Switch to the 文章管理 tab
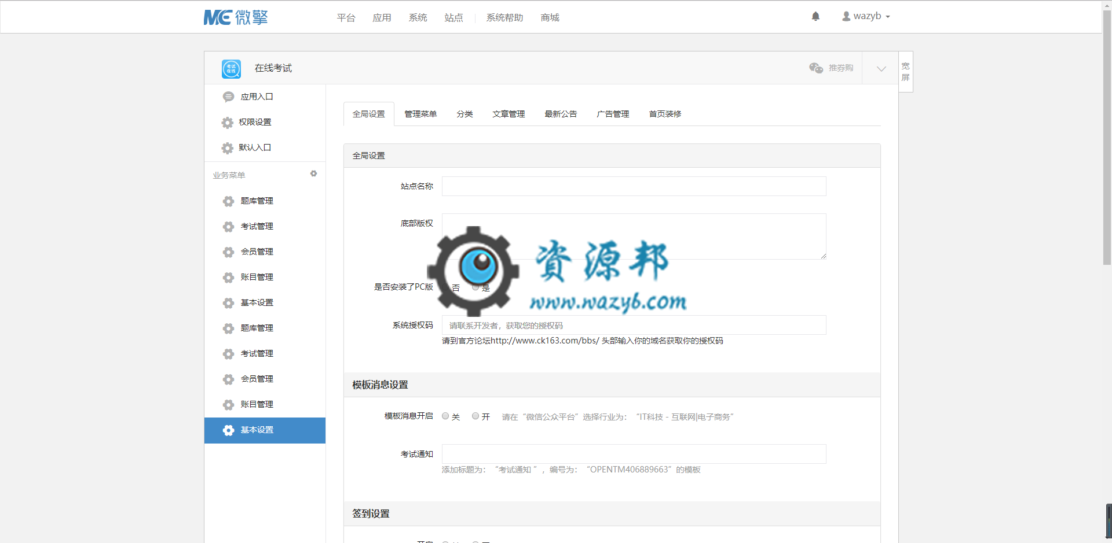 [x=509, y=114]
